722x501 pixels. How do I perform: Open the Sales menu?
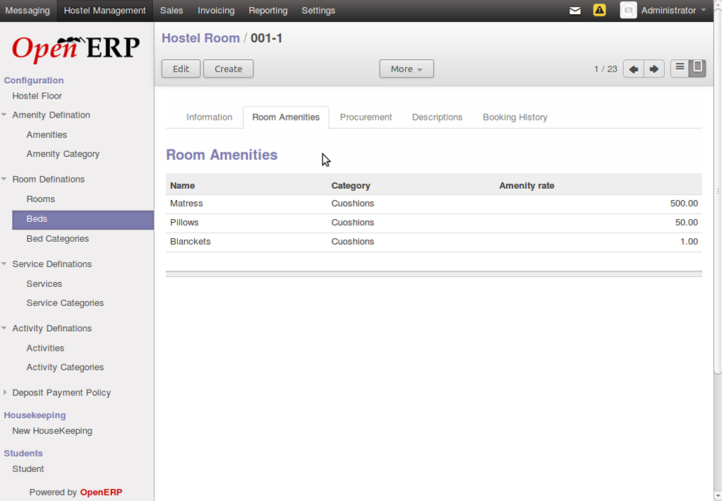click(x=172, y=10)
